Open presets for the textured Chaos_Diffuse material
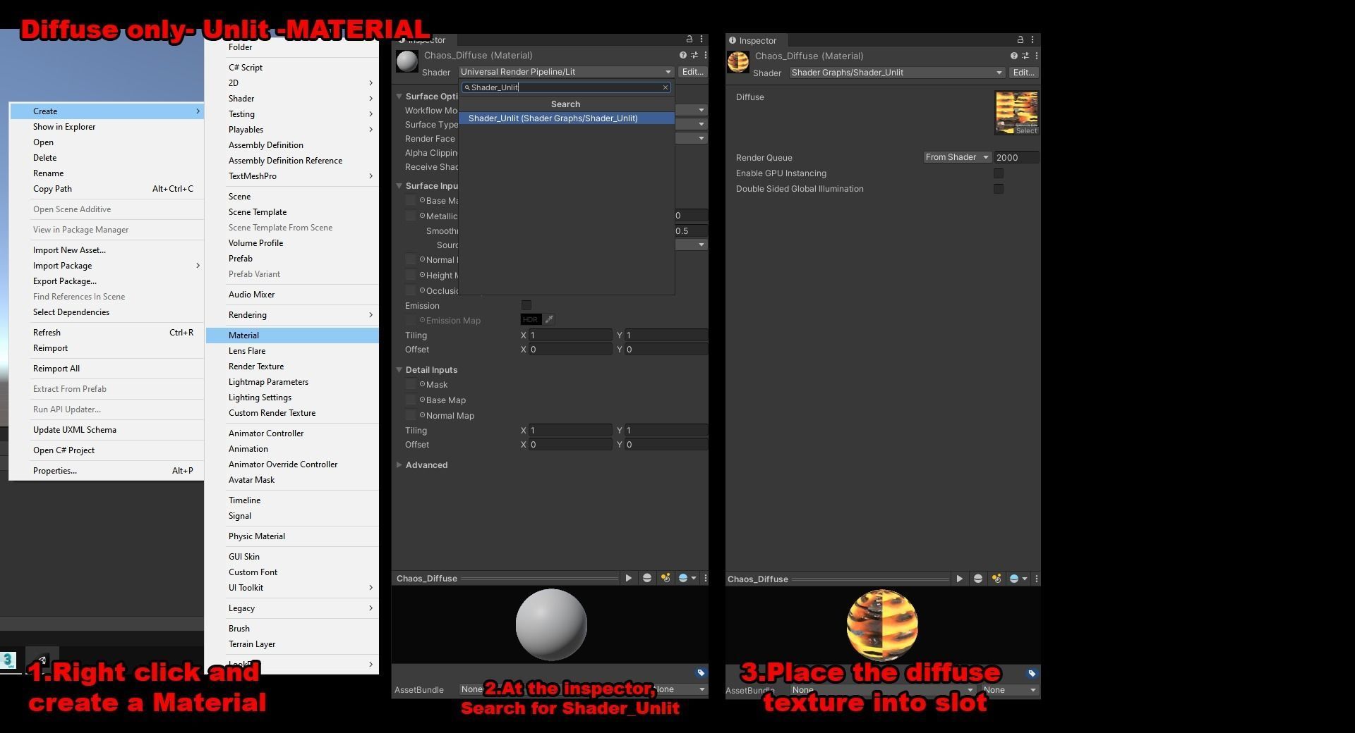The height and width of the screenshot is (733, 1355). (x=1025, y=56)
